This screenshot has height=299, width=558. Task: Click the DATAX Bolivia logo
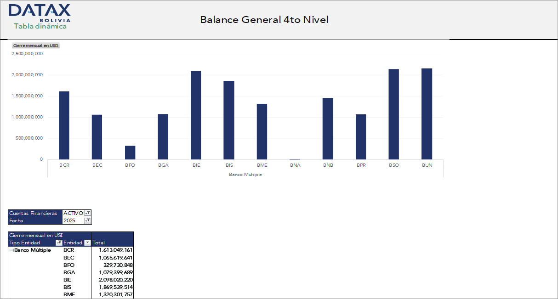(39, 14)
